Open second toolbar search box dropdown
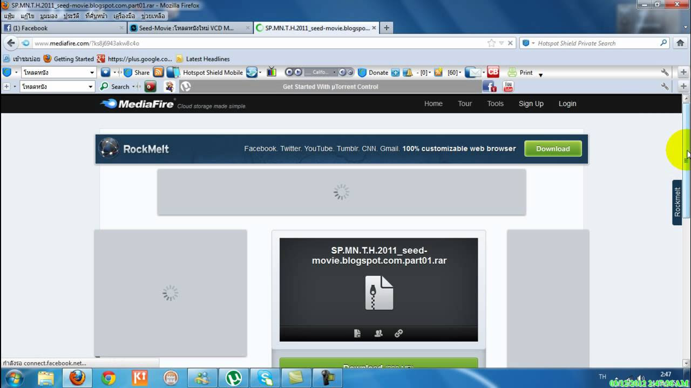The image size is (691, 388). click(x=91, y=86)
